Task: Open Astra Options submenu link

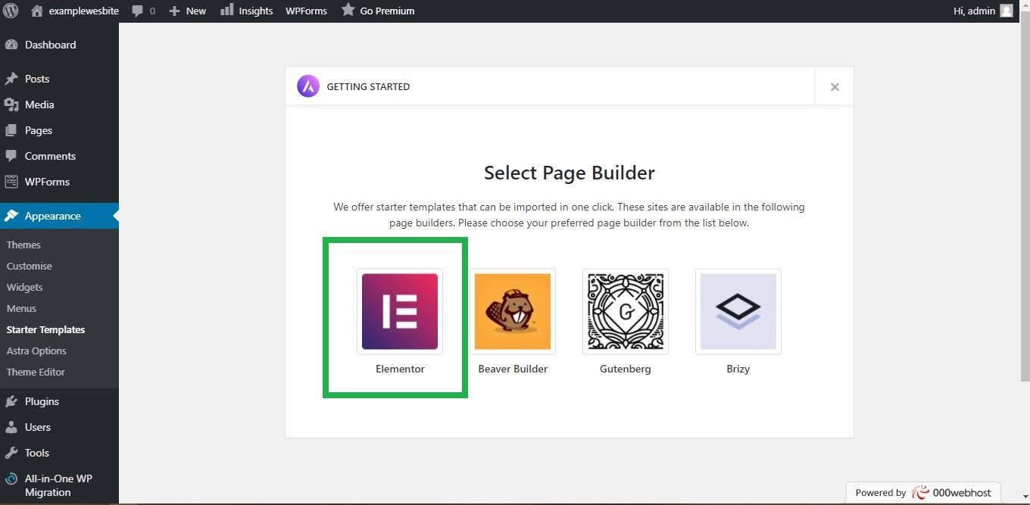Action: coord(36,351)
